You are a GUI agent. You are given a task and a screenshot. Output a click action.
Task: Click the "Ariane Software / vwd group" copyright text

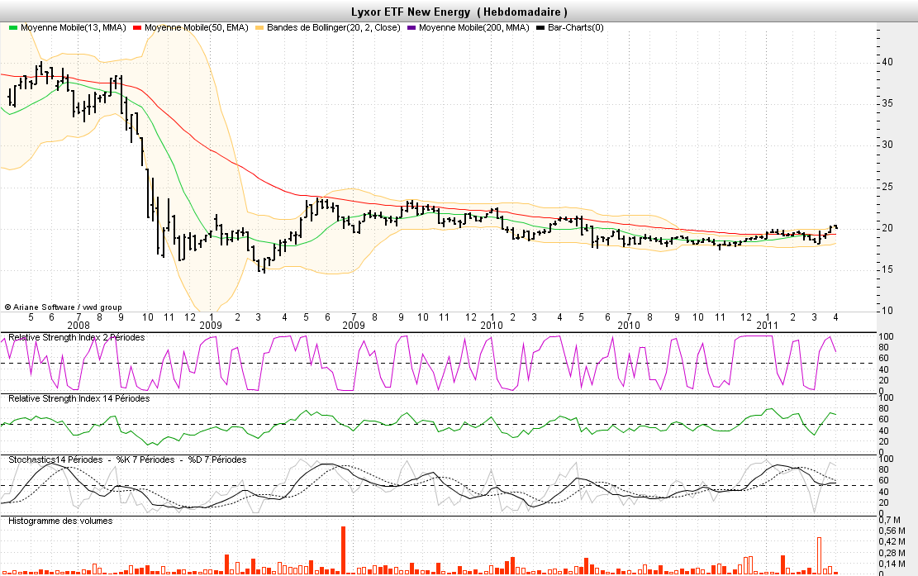click(64, 307)
